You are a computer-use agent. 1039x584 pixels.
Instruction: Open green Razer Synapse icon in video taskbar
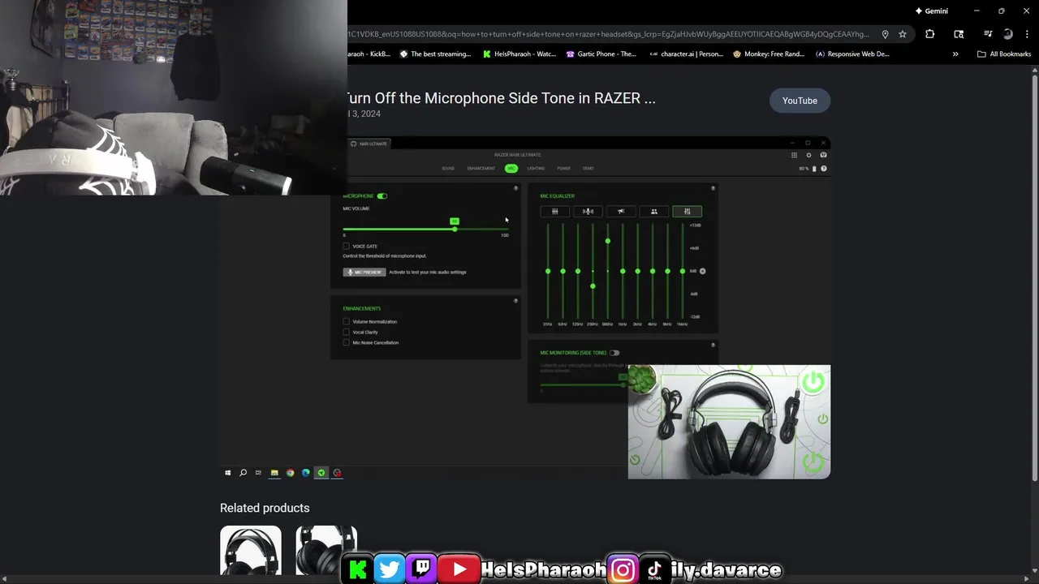pyautogui.click(x=321, y=473)
